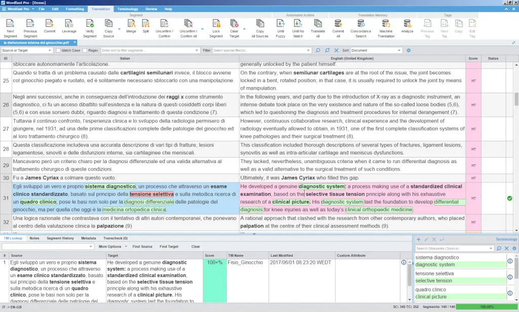Click the Find Source button
This screenshot has width=519, height=312.
tap(142, 247)
